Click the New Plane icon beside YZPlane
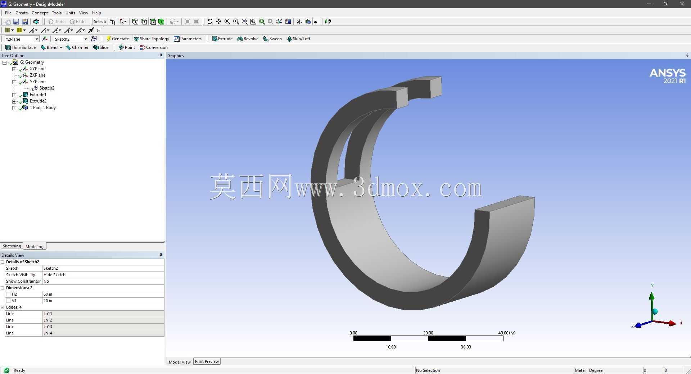The width and height of the screenshot is (691, 374). 45,39
